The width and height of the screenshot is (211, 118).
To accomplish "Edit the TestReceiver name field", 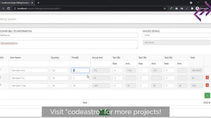I will (x=69, y=35).
